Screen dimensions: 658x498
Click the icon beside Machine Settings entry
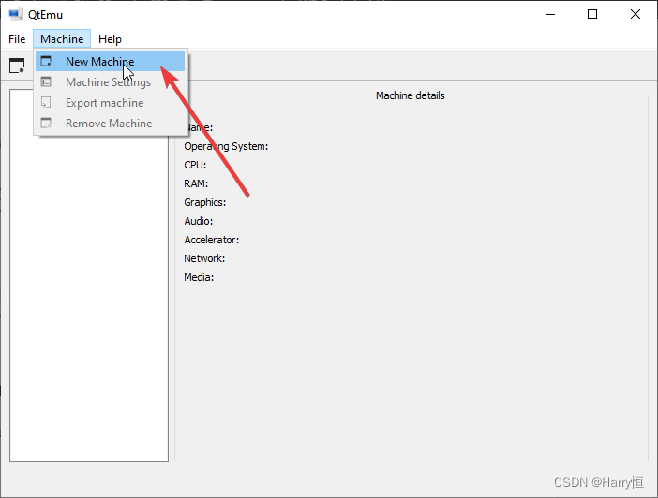point(46,81)
